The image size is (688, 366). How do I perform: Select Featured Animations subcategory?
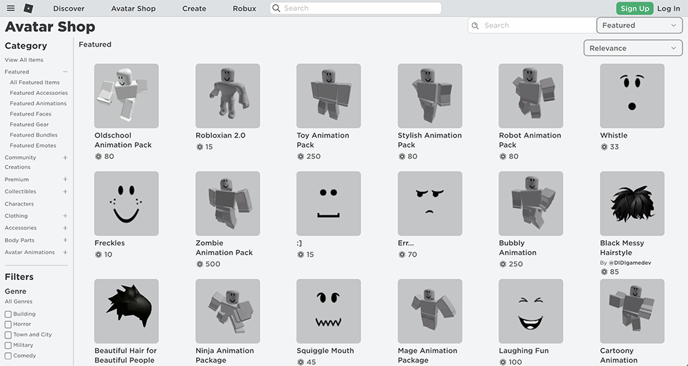coord(38,104)
